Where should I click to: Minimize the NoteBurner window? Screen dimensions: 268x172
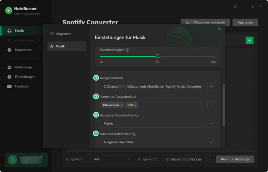(x=244, y=6)
